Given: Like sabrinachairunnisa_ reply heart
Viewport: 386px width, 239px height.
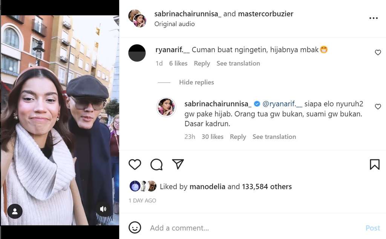Looking at the screenshot, I should point(378,107).
